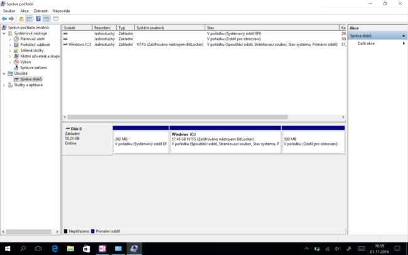408x255 pixels.
Task: Open the Soubor menu
Action: 9,11
